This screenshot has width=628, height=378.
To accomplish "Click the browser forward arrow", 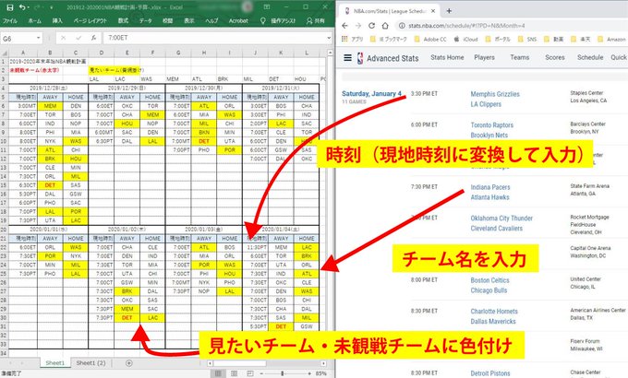I will click(358, 26).
